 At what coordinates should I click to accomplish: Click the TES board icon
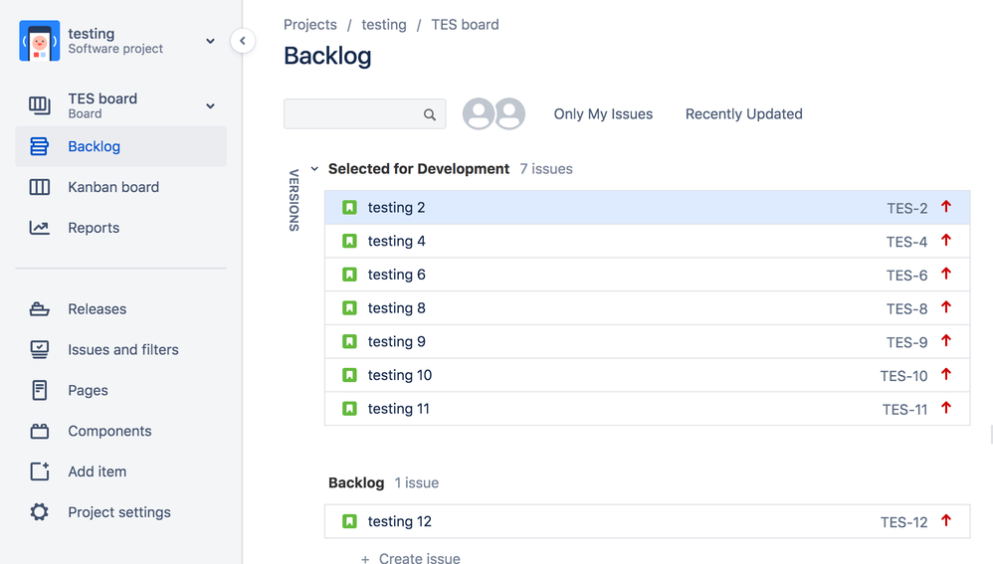click(39, 105)
